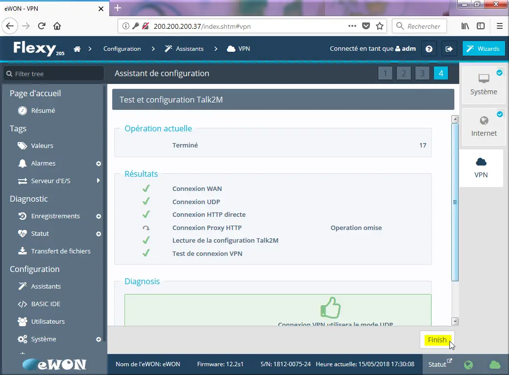Click the sidebar Système gears icon
Screen dimensions: 509x375
point(22,339)
